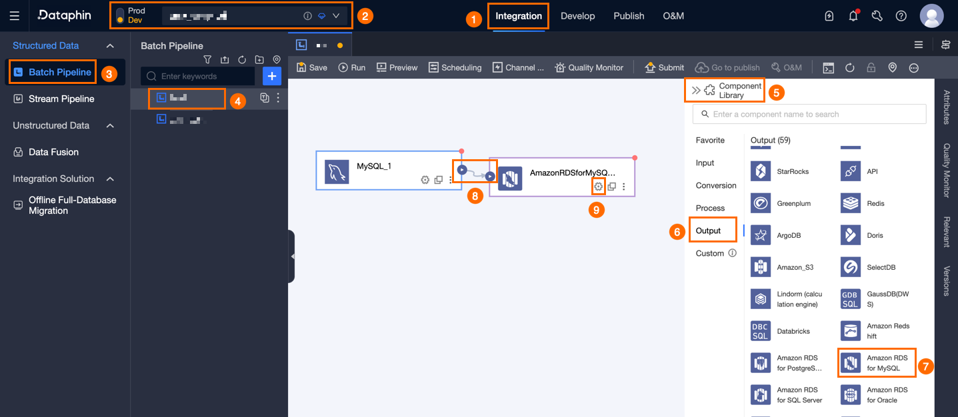Open the notifications bell
958x417 pixels.
point(853,16)
